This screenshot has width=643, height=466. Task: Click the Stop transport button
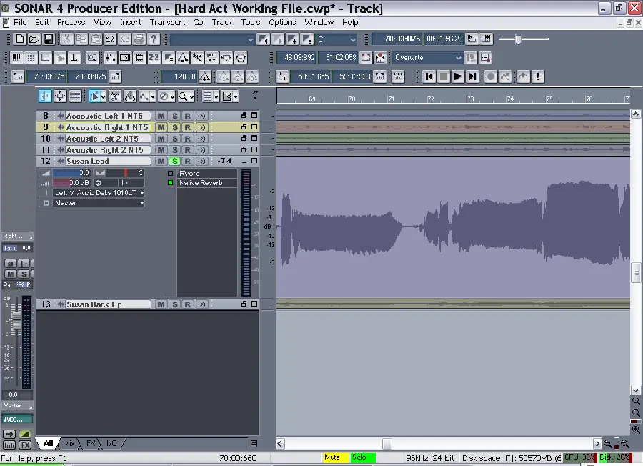443,76
